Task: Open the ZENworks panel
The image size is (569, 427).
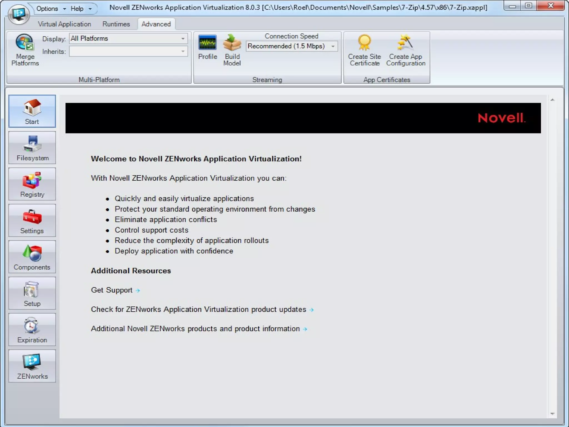Action: pos(32,366)
